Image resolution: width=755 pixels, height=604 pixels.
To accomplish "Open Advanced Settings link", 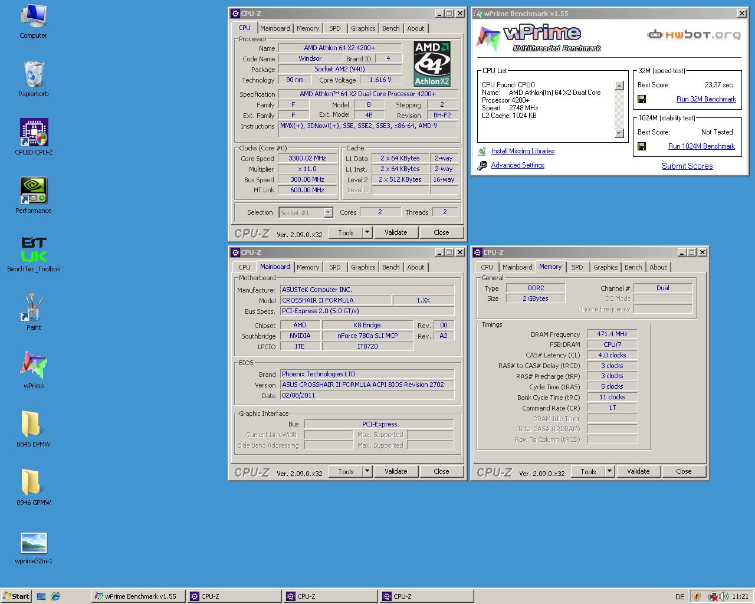I will point(518,165).
